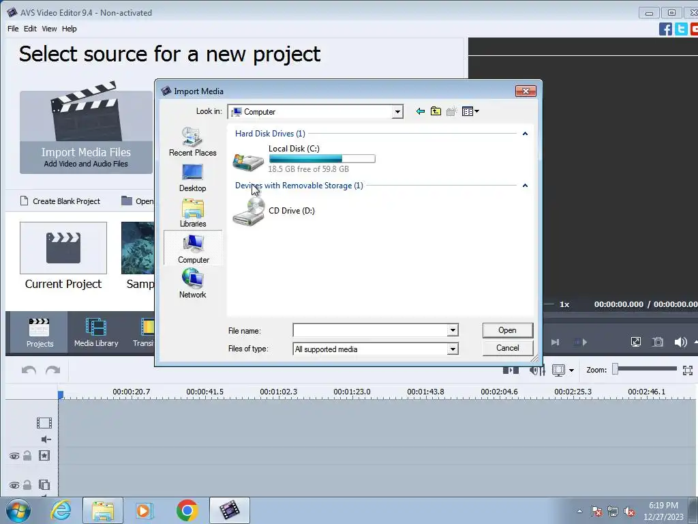Go up one folder level icon

[436, 111]
